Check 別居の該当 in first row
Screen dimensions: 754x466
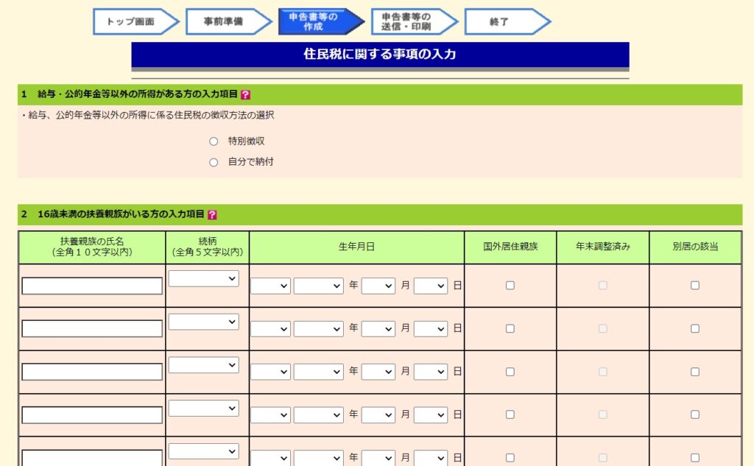coord(695,286)
